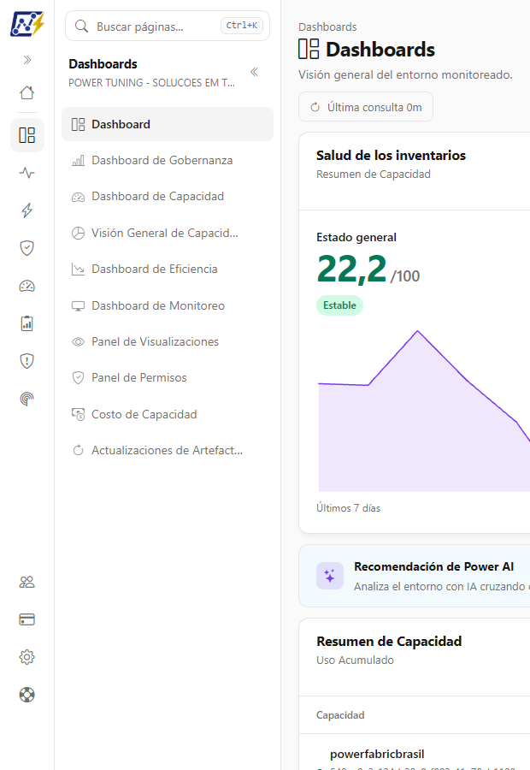Click the Uso Acumulado subtitle
Viewport: 530px width, 770px height.
point(355,660)
